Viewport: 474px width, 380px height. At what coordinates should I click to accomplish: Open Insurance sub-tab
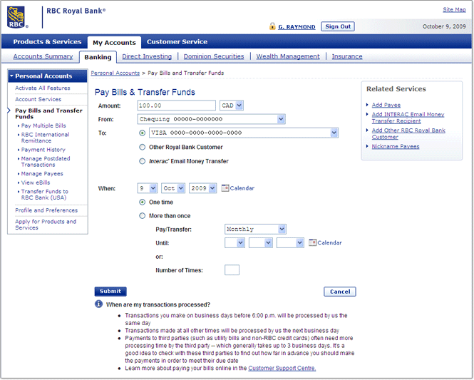(347, 56)
